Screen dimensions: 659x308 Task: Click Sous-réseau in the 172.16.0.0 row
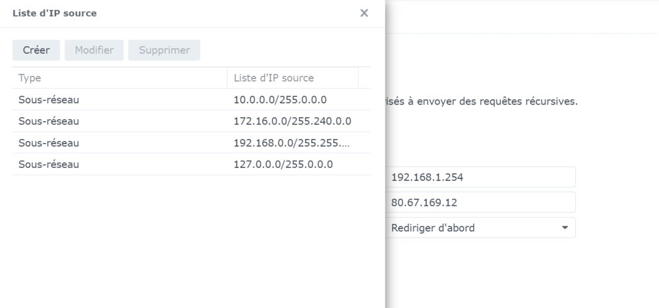tap(49, 121)
